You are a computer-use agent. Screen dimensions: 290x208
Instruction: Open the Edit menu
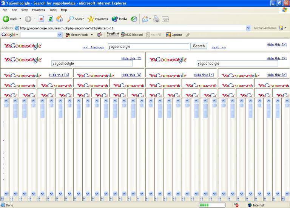pos(14,10)
